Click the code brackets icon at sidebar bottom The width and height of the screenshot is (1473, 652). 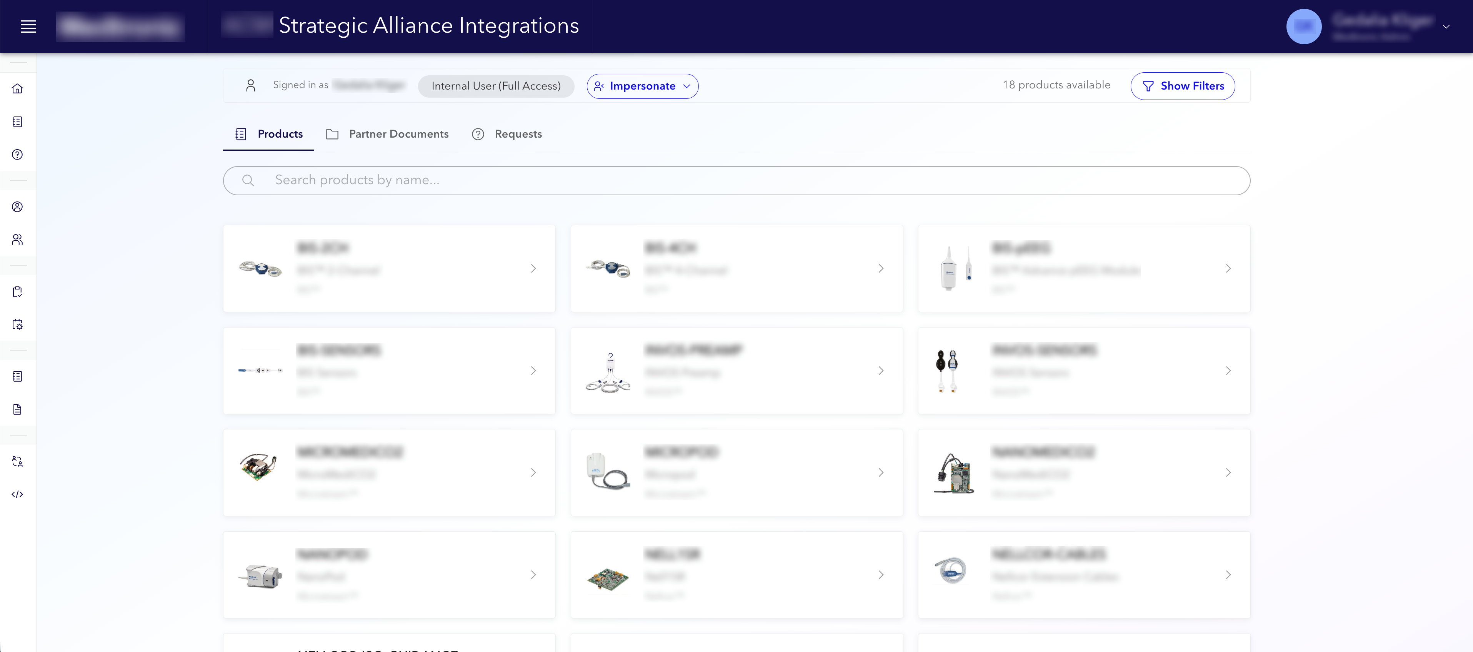pyautogui.click(x=17, y=494)
